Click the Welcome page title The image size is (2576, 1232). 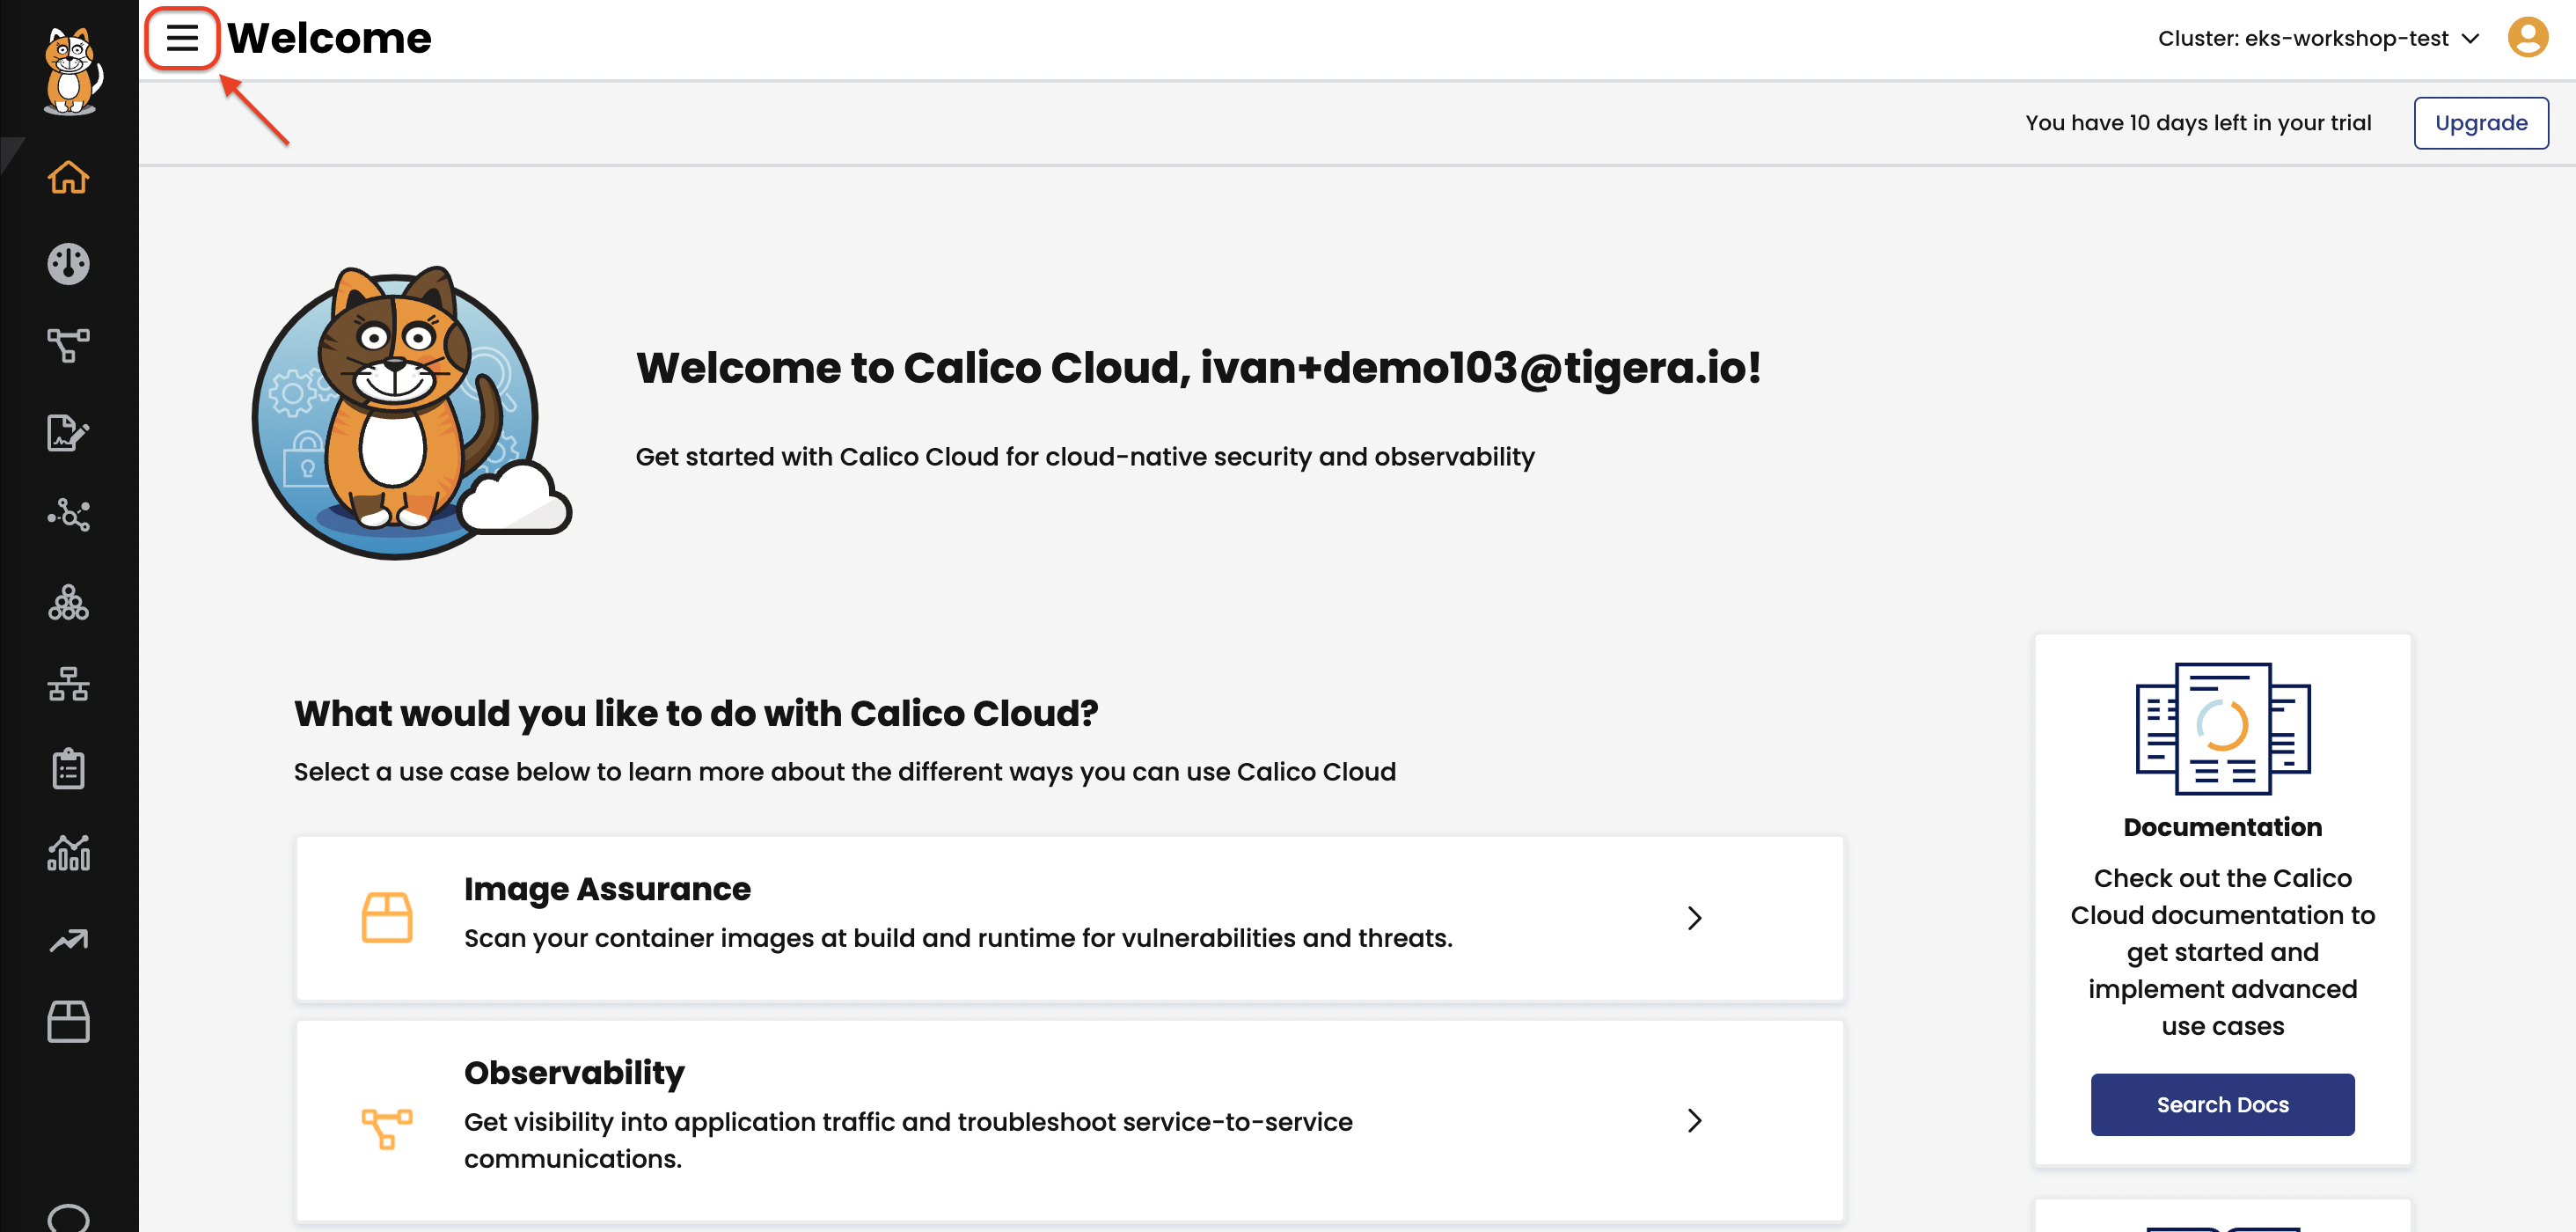coord(329,38)
